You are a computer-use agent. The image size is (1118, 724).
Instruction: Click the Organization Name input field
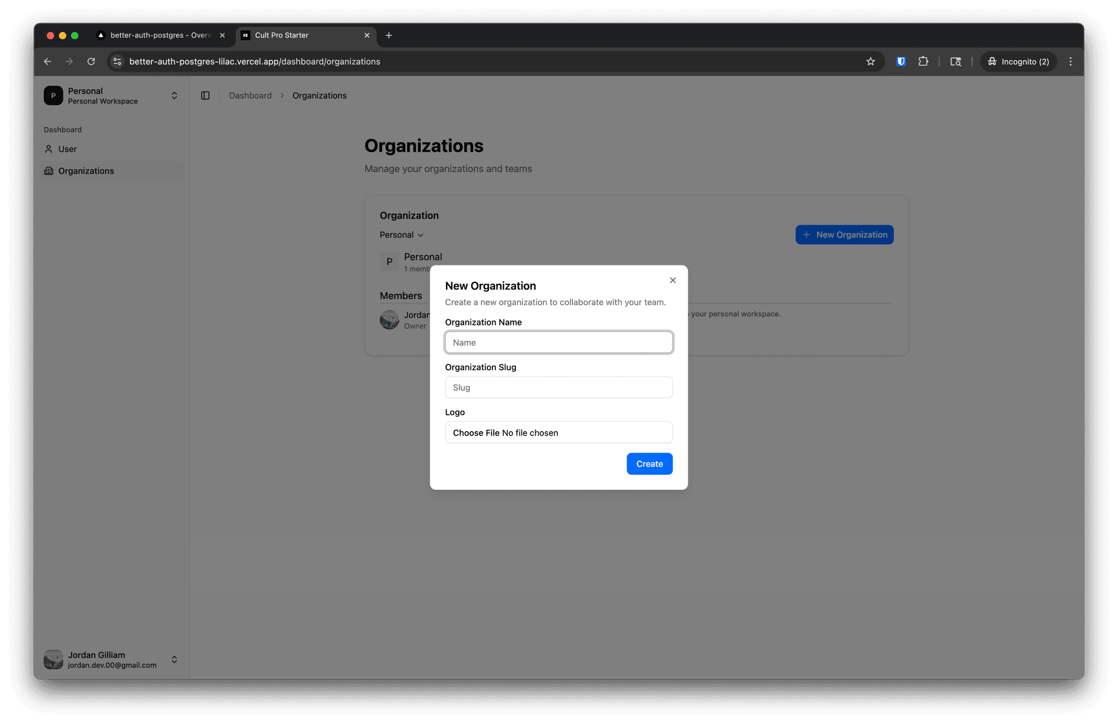click(558, 342)
